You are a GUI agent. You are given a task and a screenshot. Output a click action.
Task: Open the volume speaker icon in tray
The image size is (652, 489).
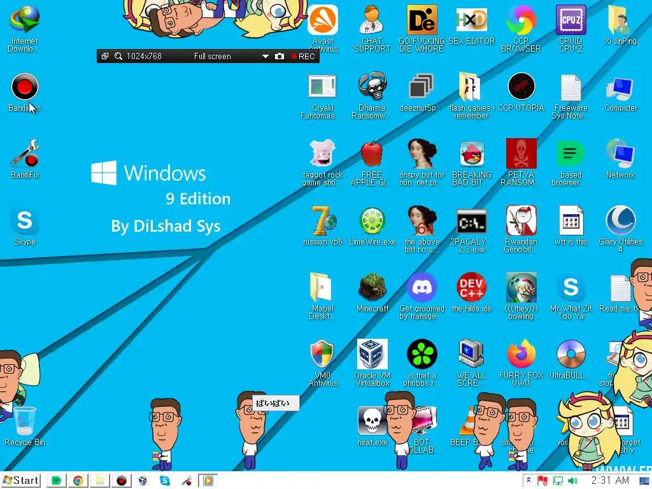(x=572, y=481)
